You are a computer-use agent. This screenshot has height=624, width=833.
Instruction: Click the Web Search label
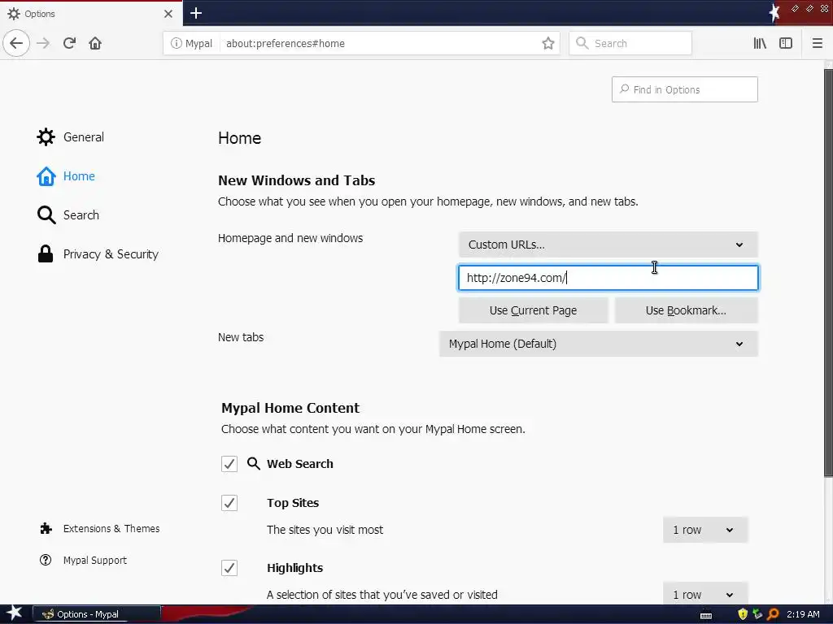(x=300, y=464)
